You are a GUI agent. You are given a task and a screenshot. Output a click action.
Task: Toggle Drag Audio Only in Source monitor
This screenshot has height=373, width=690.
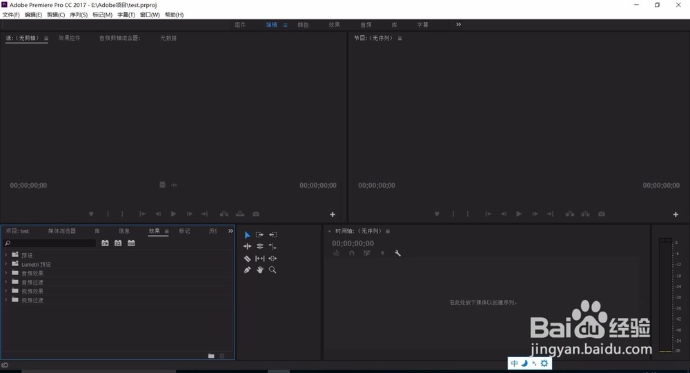click(x=175, y=185)
